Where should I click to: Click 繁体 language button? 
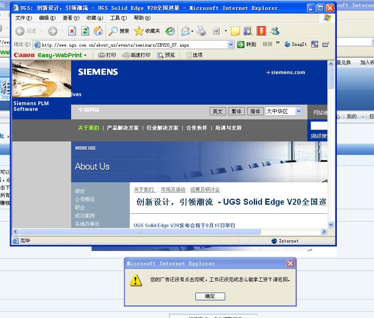(236, 112)
